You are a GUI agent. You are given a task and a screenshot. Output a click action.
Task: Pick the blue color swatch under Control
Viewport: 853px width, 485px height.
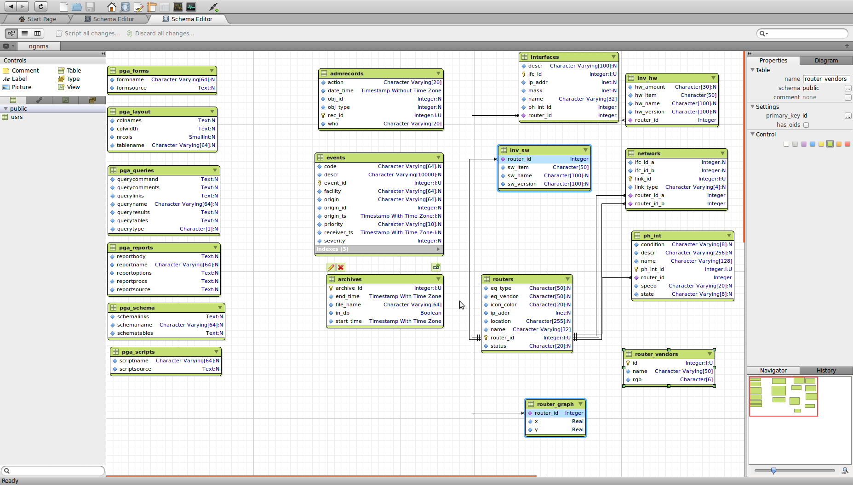coord(813,144)
